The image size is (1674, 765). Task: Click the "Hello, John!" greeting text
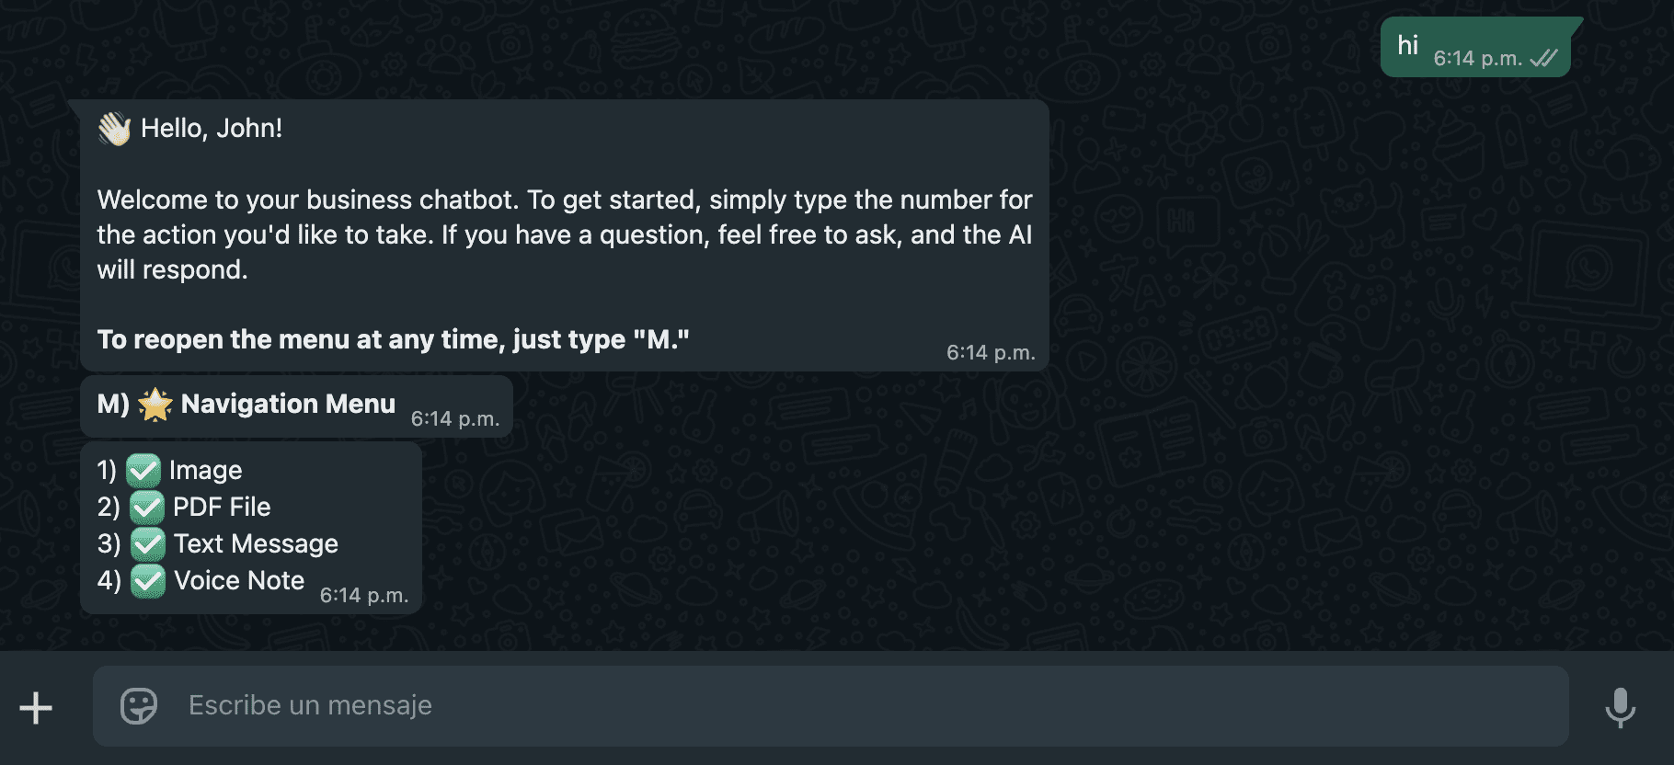pyautogui.click(x=212, y=128)
